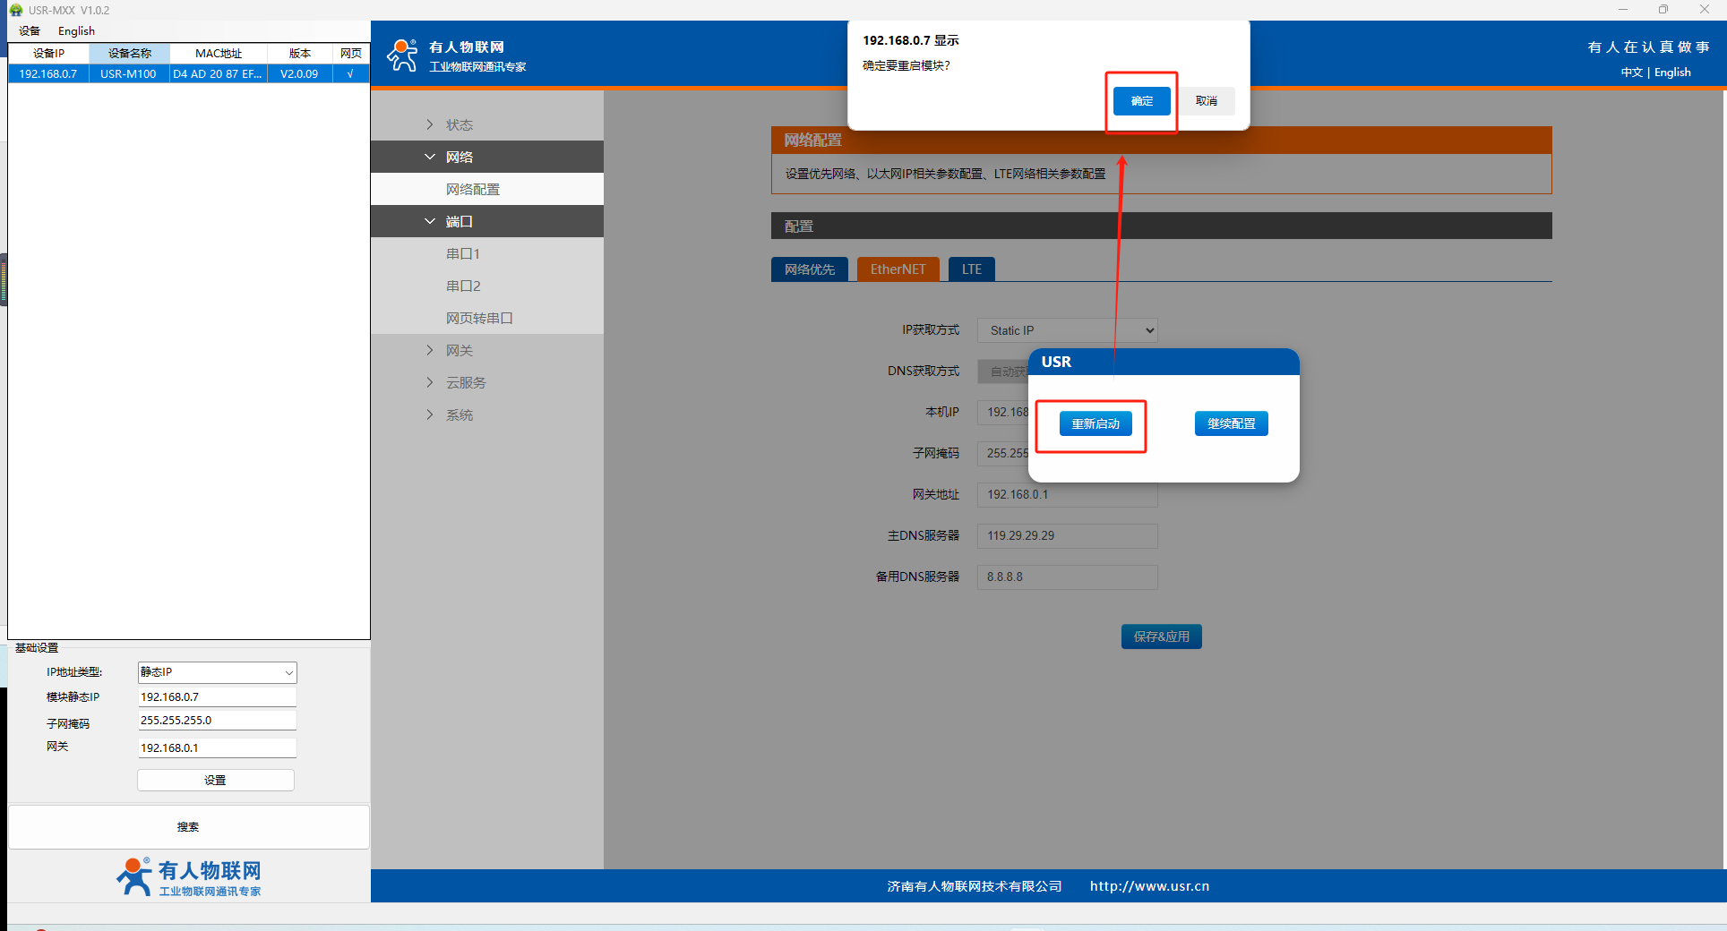
Task: Expand the 状态 sidebar section
Action: (x=459, y=124)
